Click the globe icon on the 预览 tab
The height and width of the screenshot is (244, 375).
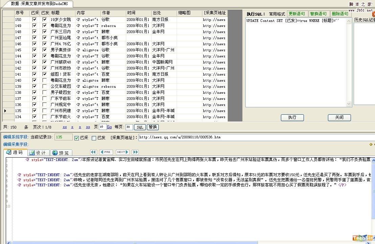pos(55,152)
